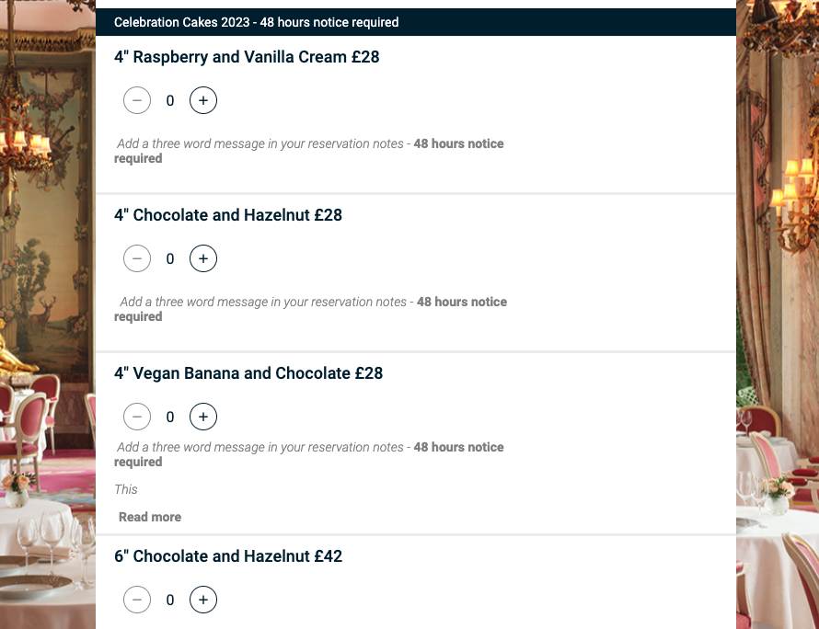Screen dimensions: 819x629
Task: Expand Read more under Vegan Banana cake
Action: click(150, 517)
